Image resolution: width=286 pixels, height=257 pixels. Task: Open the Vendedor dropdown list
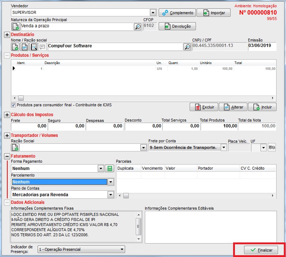[x=153, y=13]
